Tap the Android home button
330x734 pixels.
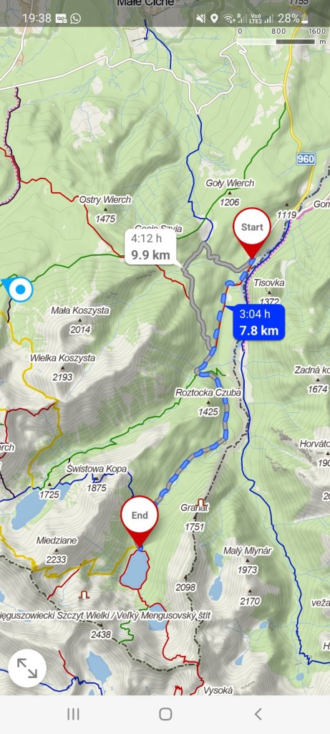[x=165, y=714]
